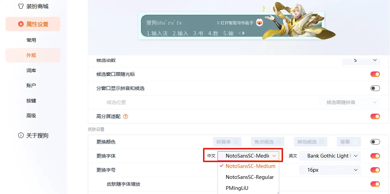Image resolution: width=390 pixels, height=194 pixels.
Task: Toggle 皮肤随字体缩放 switch
Action: point(375,184)
